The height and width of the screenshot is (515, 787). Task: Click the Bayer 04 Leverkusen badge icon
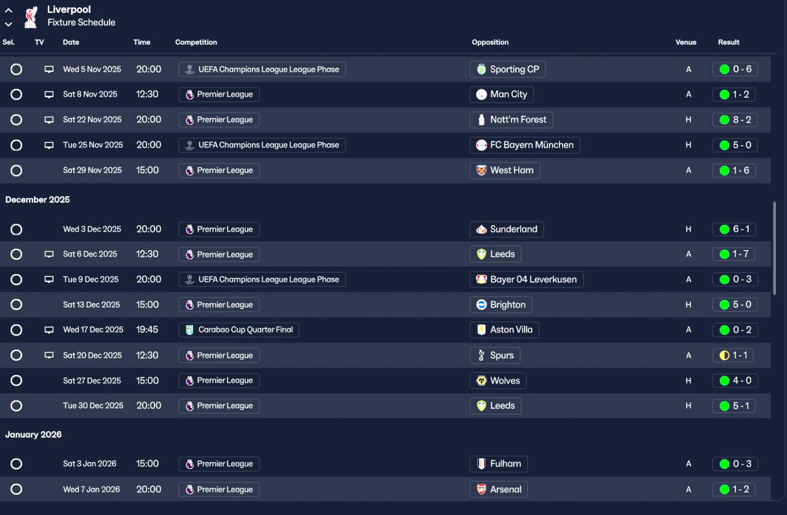(481, 280)
